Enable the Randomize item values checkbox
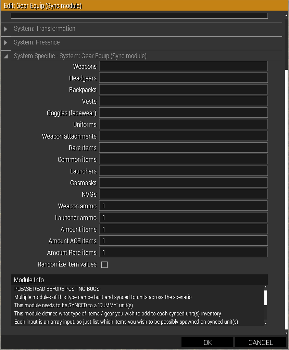Screen dimensions: 289x350 tap(104, 264)
